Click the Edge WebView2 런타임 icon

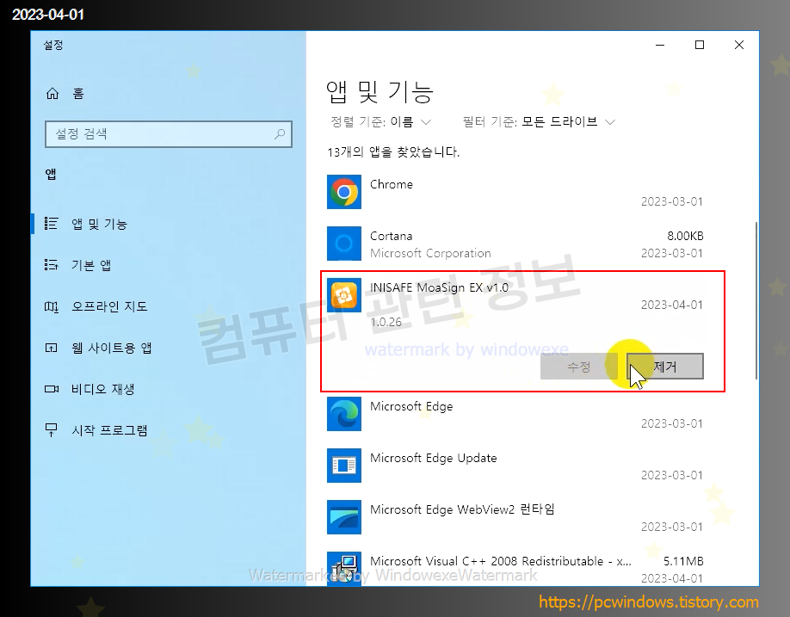(x=344, y=517)
